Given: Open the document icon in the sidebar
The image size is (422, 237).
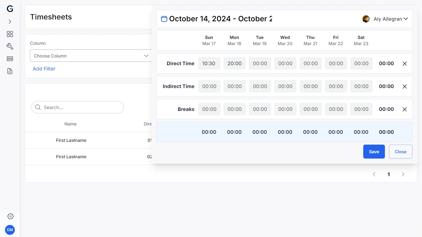Looking at the screenshot, I should [x=10, y=71].
